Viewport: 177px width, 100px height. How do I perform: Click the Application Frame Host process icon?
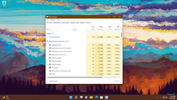coord(50,55)
